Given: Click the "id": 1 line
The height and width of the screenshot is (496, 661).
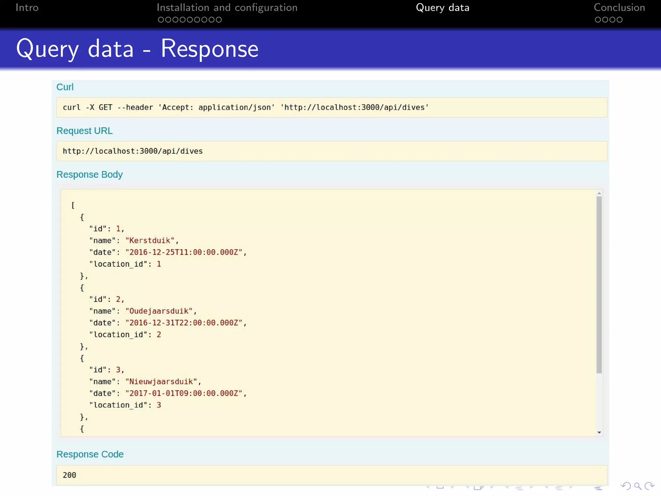Looking at the screenshot, I should 107,229.
